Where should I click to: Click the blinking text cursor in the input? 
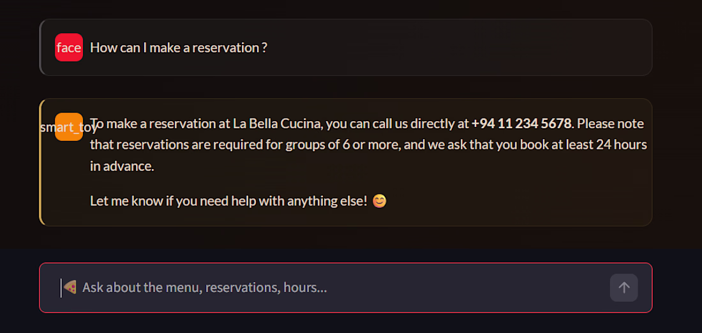(x=61, y=288)
